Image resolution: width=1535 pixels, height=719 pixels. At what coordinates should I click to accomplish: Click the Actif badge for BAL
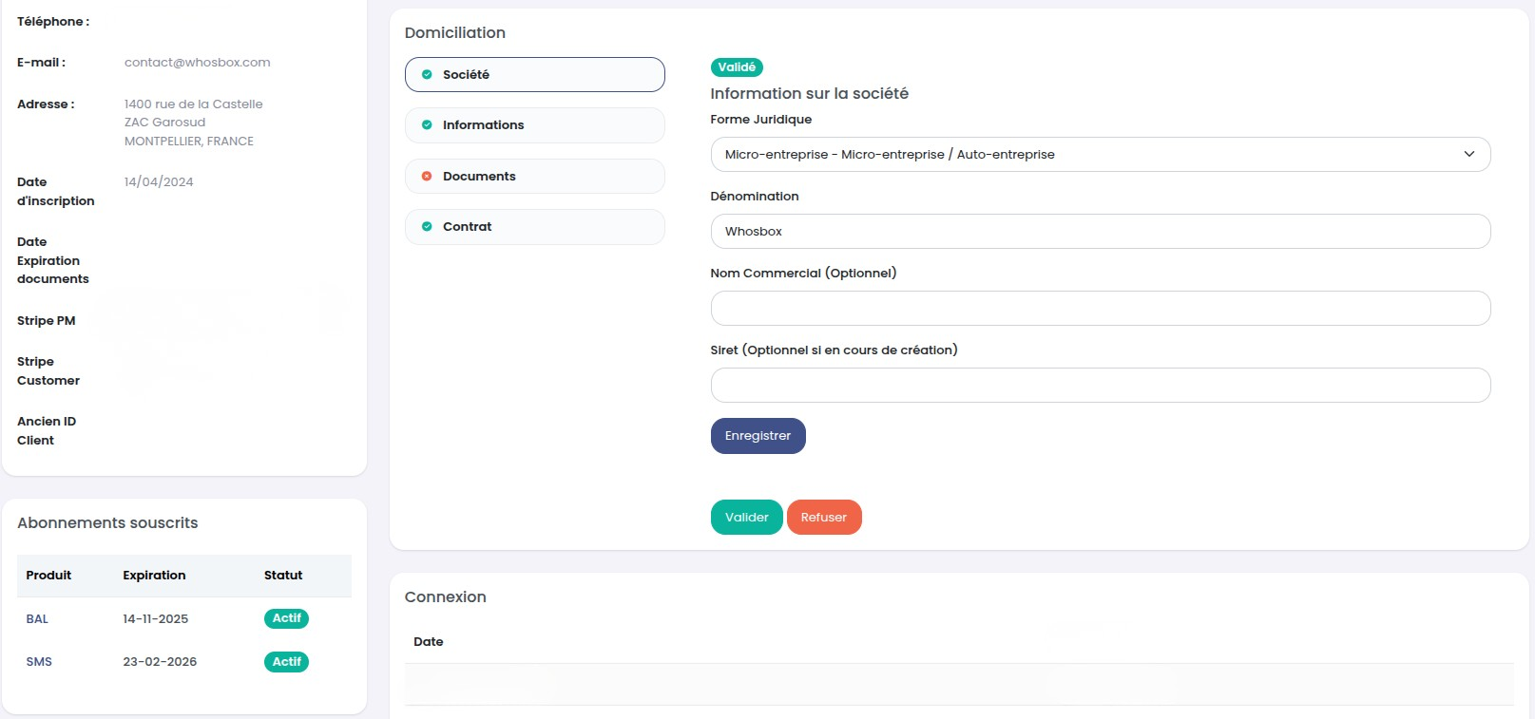tap(286, 618)
